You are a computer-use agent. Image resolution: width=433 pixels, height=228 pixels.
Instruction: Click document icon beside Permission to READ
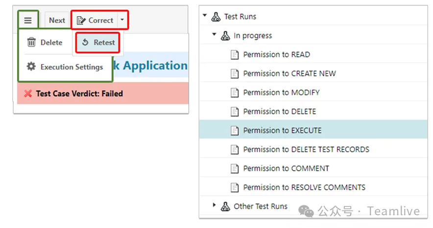[x=235, y=55]
